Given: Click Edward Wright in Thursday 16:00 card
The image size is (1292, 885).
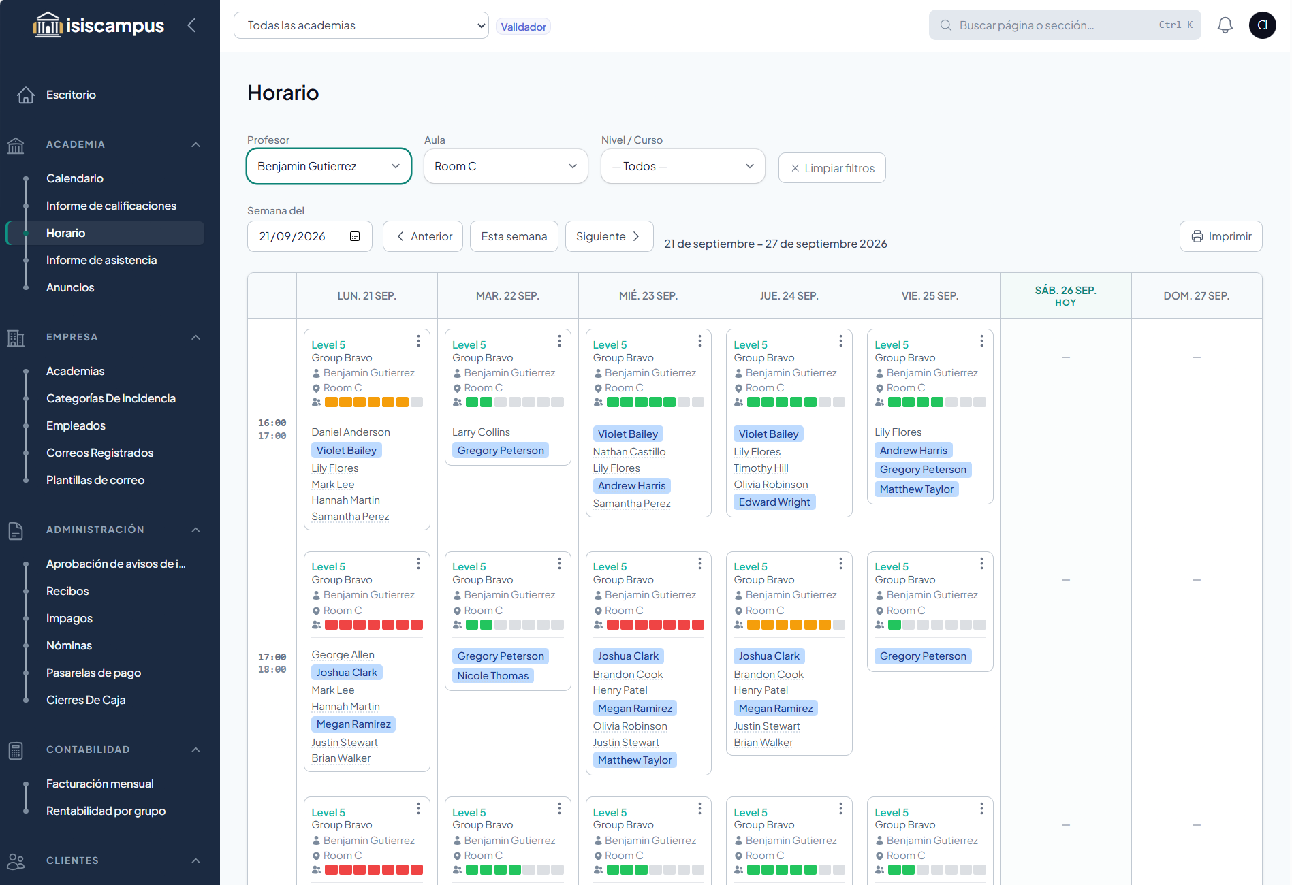Looking at the screenshot, I should click(774, 502).
